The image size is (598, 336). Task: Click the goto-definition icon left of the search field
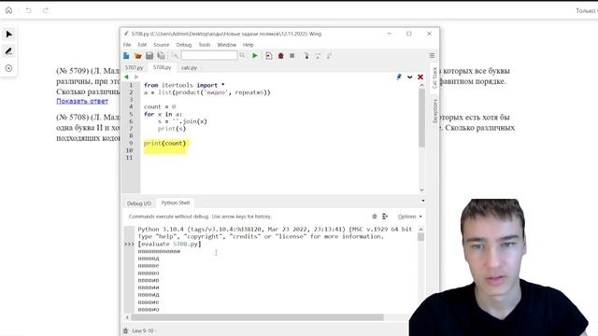click(175, 56)
